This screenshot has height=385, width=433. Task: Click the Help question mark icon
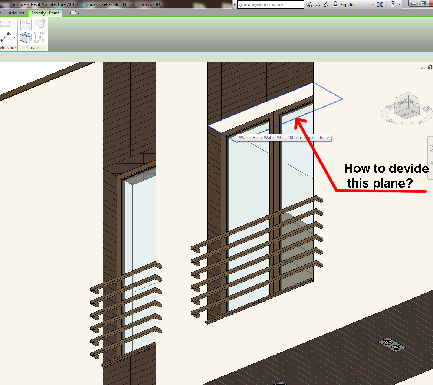[393, 4]
